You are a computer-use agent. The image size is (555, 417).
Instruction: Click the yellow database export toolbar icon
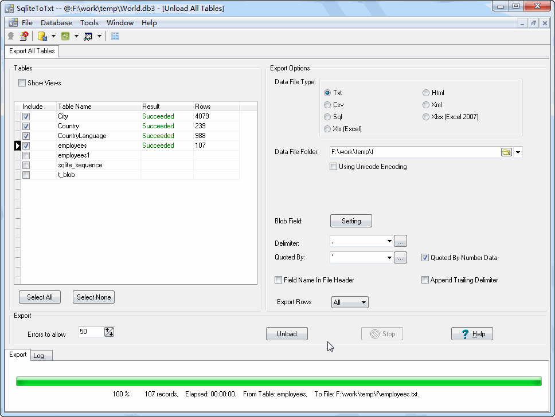point(42,36)
